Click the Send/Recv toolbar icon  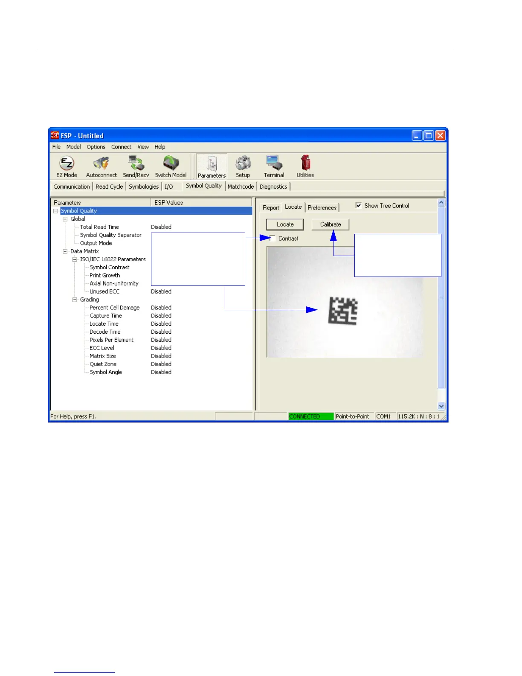(136, 166)
